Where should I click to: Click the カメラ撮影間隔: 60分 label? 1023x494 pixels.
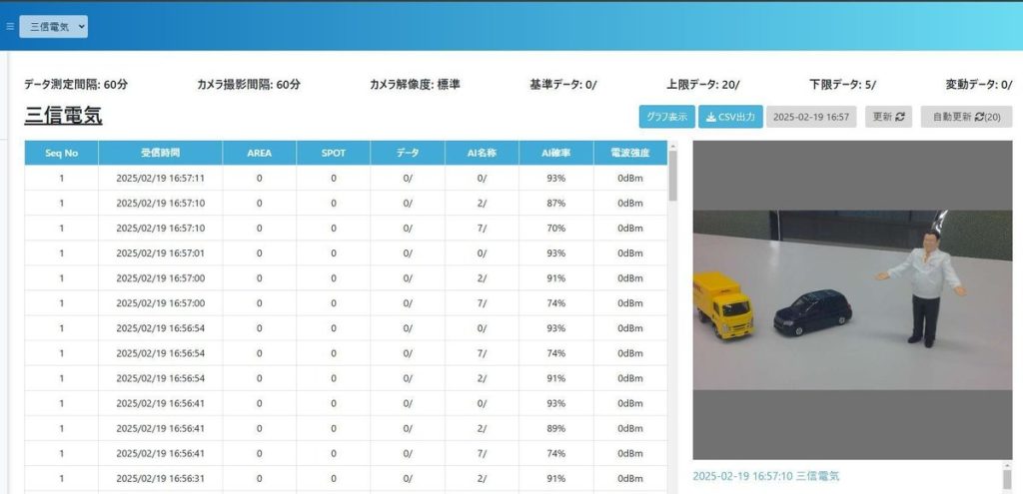click(x=249, y=85)
